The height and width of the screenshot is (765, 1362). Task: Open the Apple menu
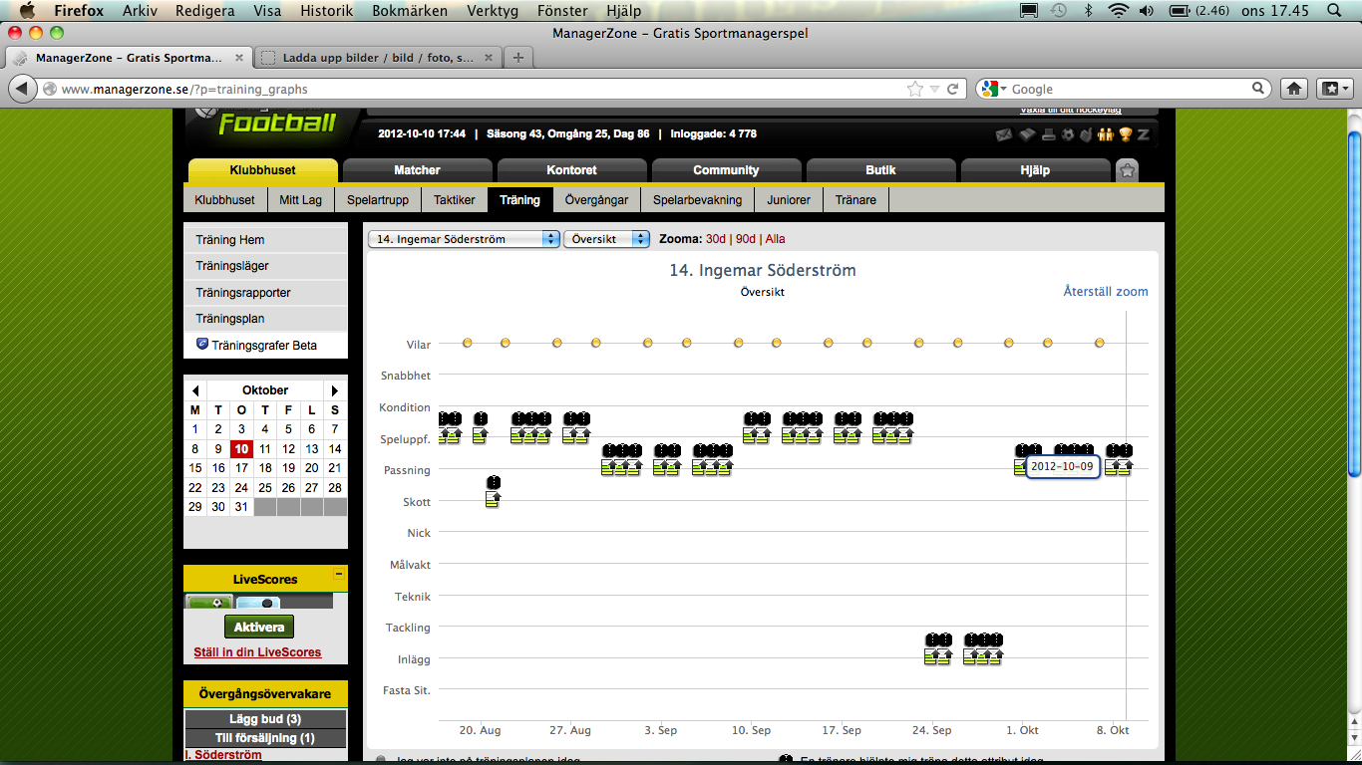click(27, 11)
